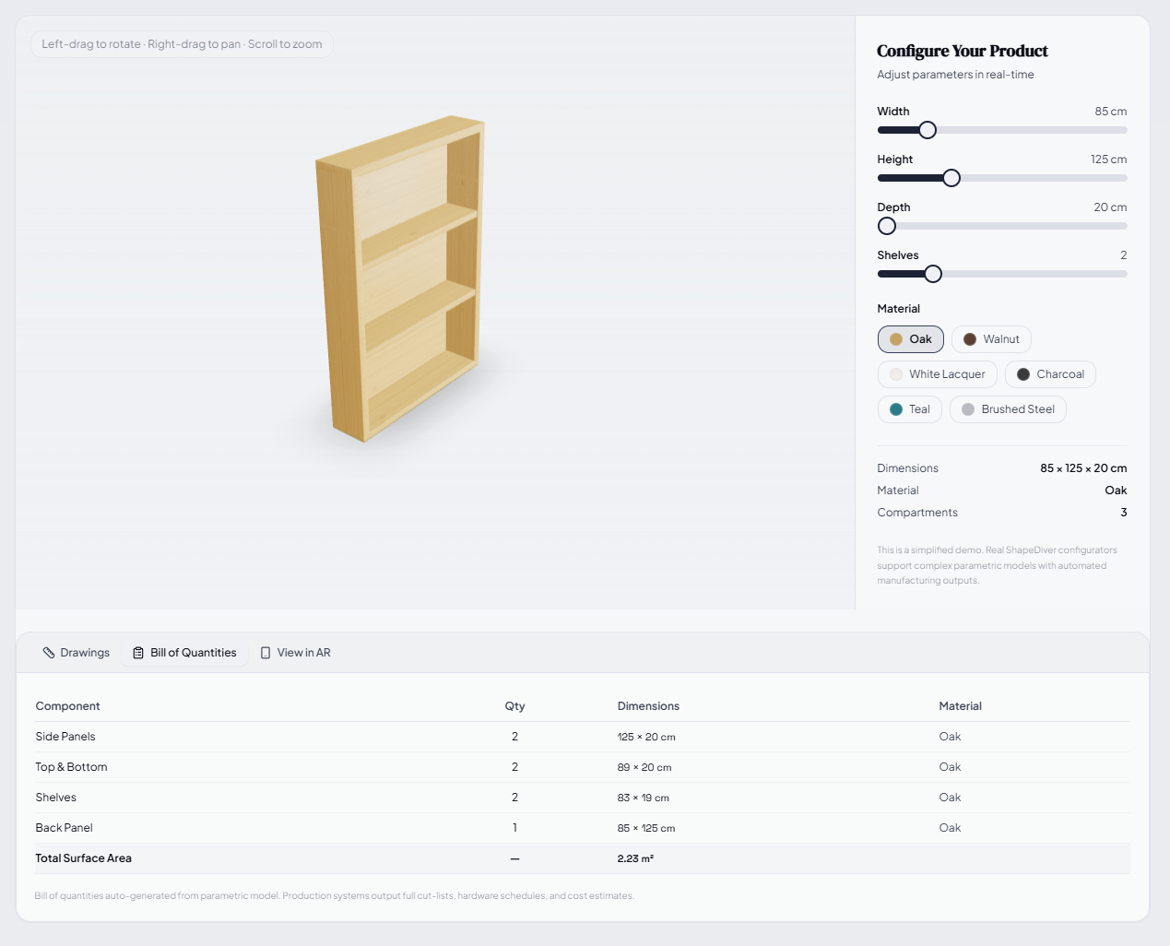The image size is (1170, 946).
Task: Click the Depth slider handle
Action: (x=886, y=226)
